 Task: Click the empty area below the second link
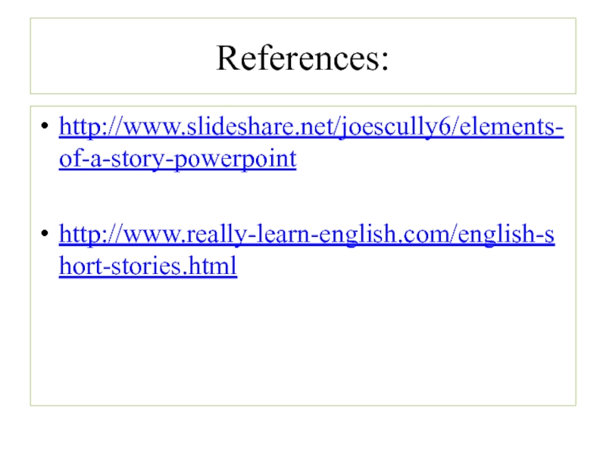pyautogui.click(x=303, y=340)
